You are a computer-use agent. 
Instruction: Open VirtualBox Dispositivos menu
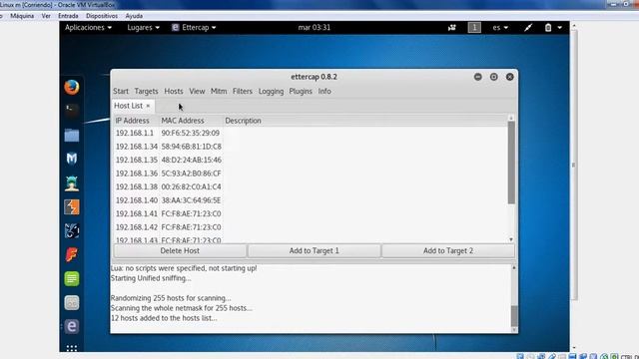pos(102,16)
